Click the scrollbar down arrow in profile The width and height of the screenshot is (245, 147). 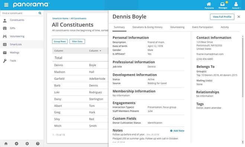(243, 142)
